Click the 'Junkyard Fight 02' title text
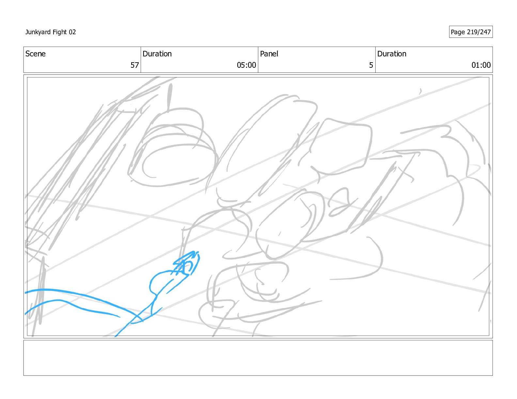The width and height of the screenshot is (517, 399). click(x=51, y=32)
